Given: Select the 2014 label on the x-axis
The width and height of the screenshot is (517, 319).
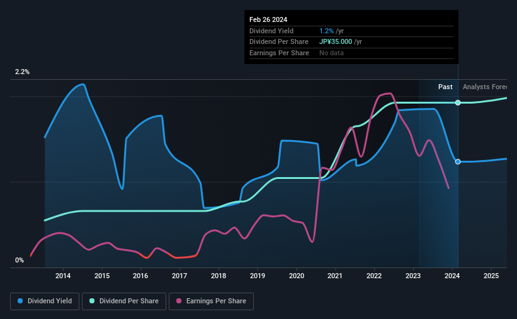Looking at the screenshot, I should coord(63,276).
